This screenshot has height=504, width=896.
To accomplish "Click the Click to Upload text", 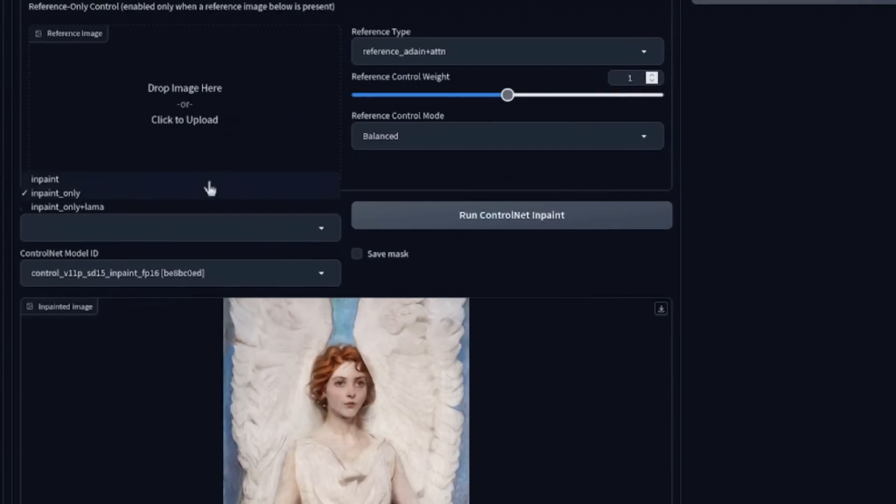I will tap(185, 120).
